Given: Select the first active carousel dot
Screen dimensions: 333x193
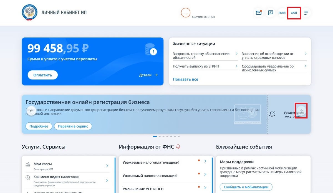Looking at the screenshot, I should 155,137.
